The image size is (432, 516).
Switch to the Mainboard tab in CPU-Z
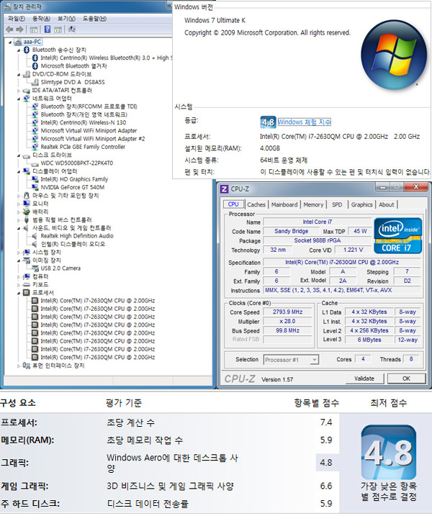(x=284, y=204)
